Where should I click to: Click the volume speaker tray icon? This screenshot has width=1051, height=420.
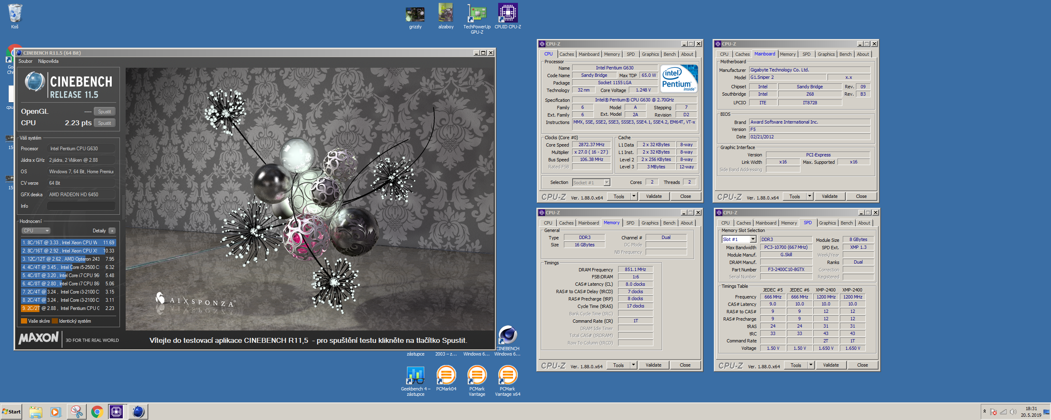pos(1013,412)
